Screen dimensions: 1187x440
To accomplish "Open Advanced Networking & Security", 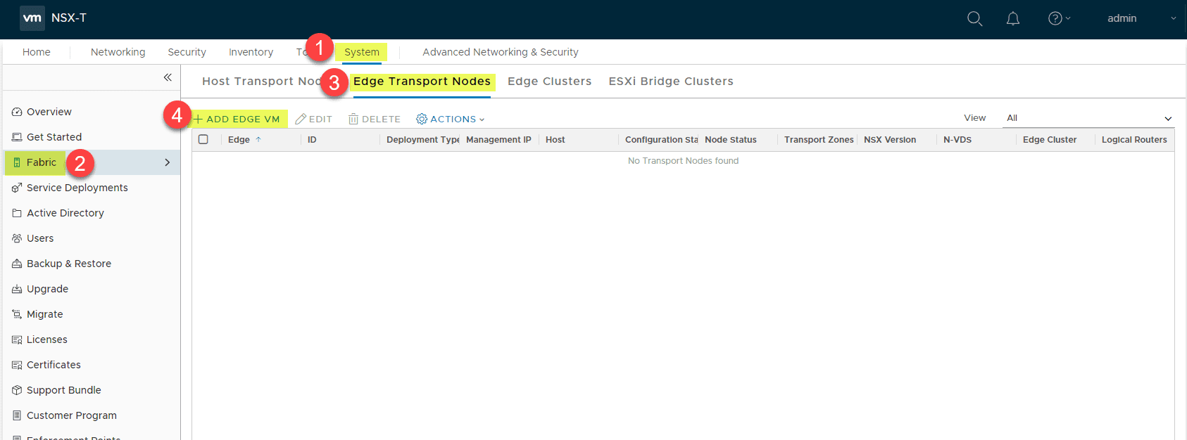I will click(501, 52).
